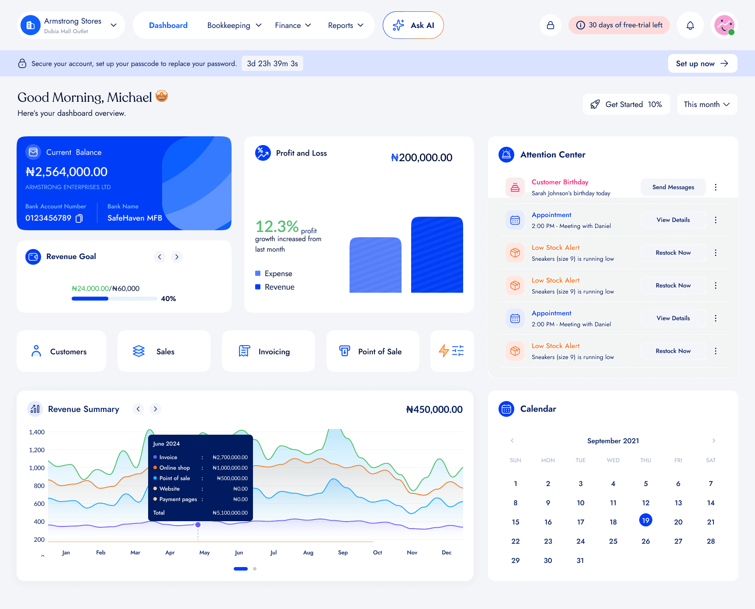Select the second chart pagination dot

pos(255,569)
